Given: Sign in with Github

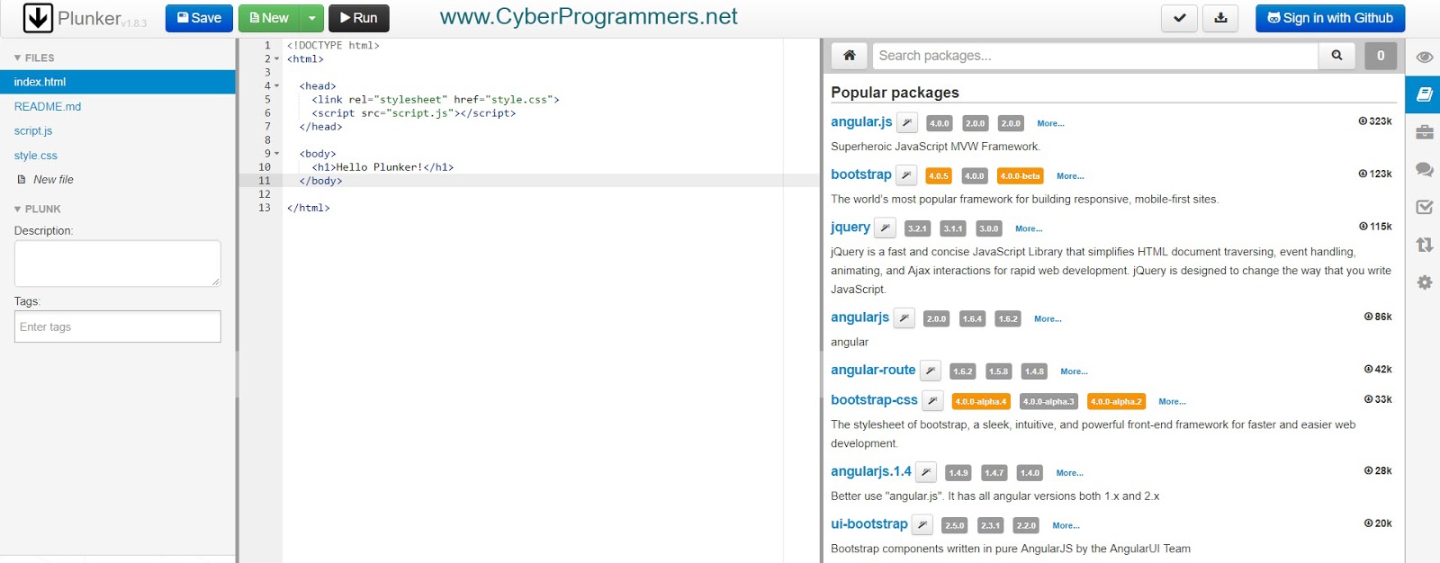Looking at the screenshot, I should coord(1329,18).
